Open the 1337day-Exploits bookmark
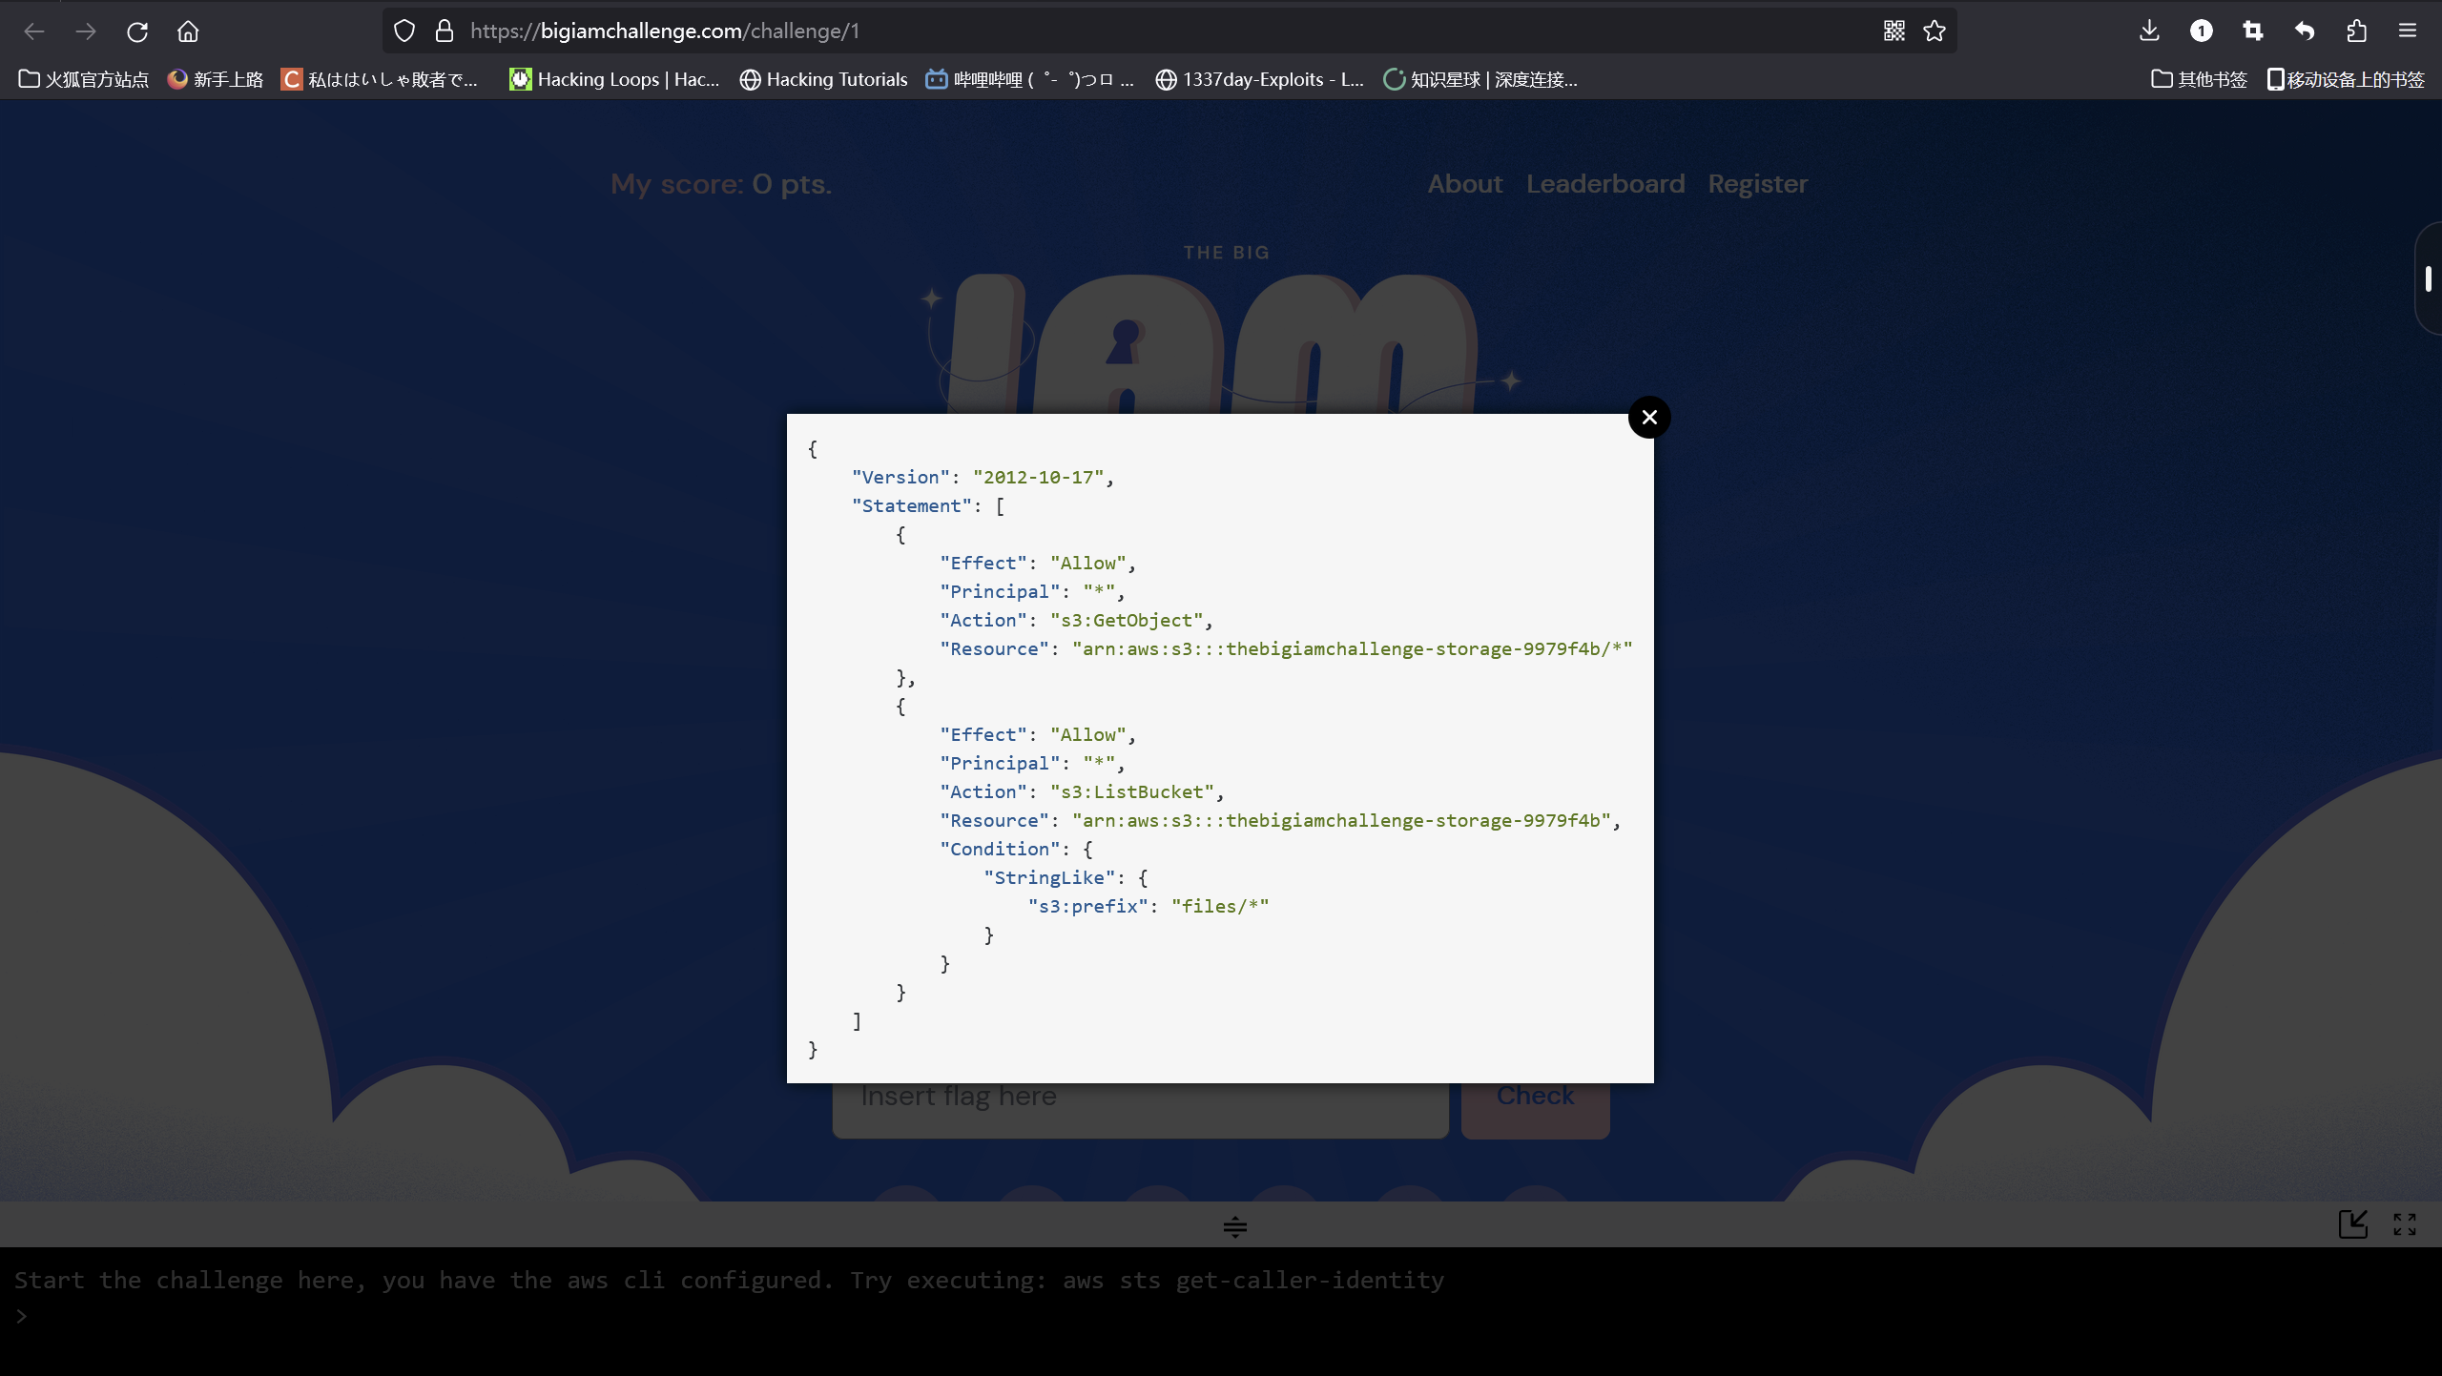 click(x=1259, y=79)
